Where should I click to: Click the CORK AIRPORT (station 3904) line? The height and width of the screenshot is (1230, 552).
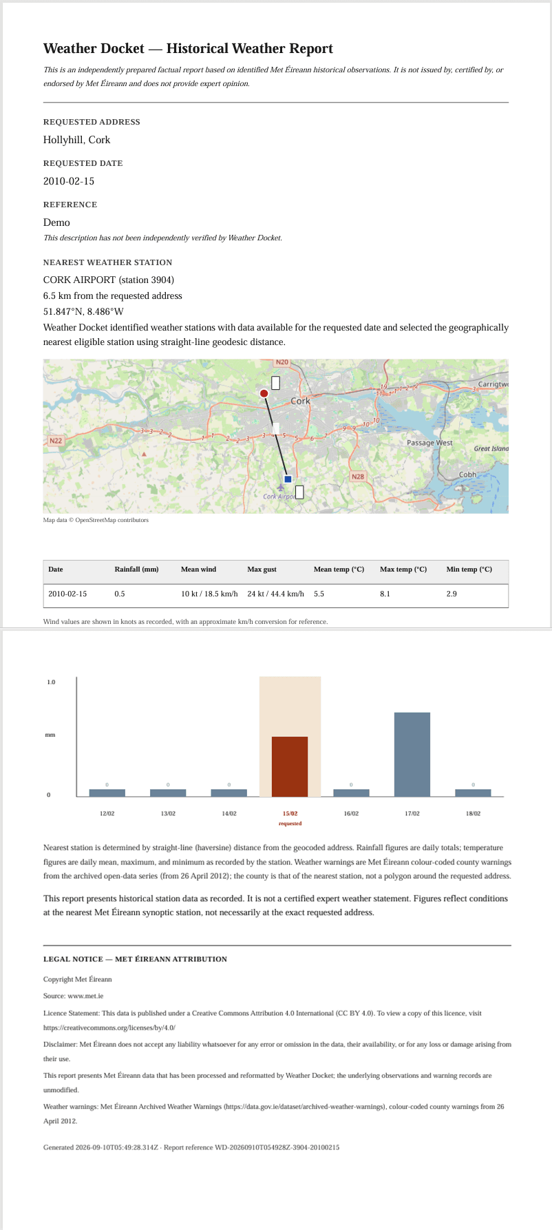coord(109,280)
